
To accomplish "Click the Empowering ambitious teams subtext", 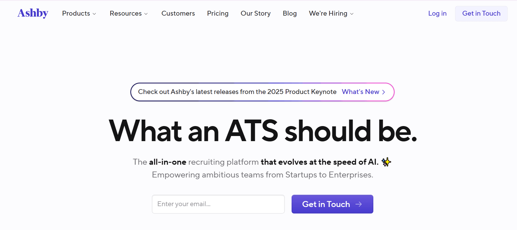I will pos(263,175).
